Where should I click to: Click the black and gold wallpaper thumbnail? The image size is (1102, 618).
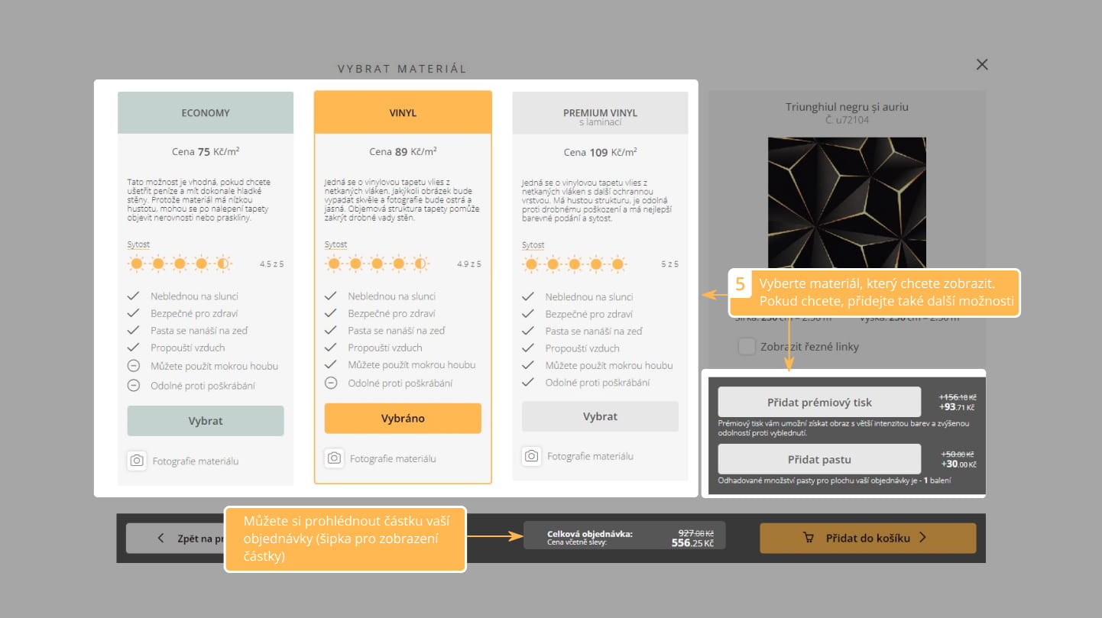(x=847, y=202)
